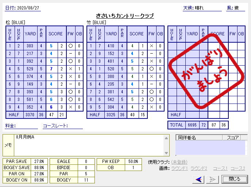Click 松 hole 1 fairway circle mark
Screen dimensions: 251x187
click(70, 46)
